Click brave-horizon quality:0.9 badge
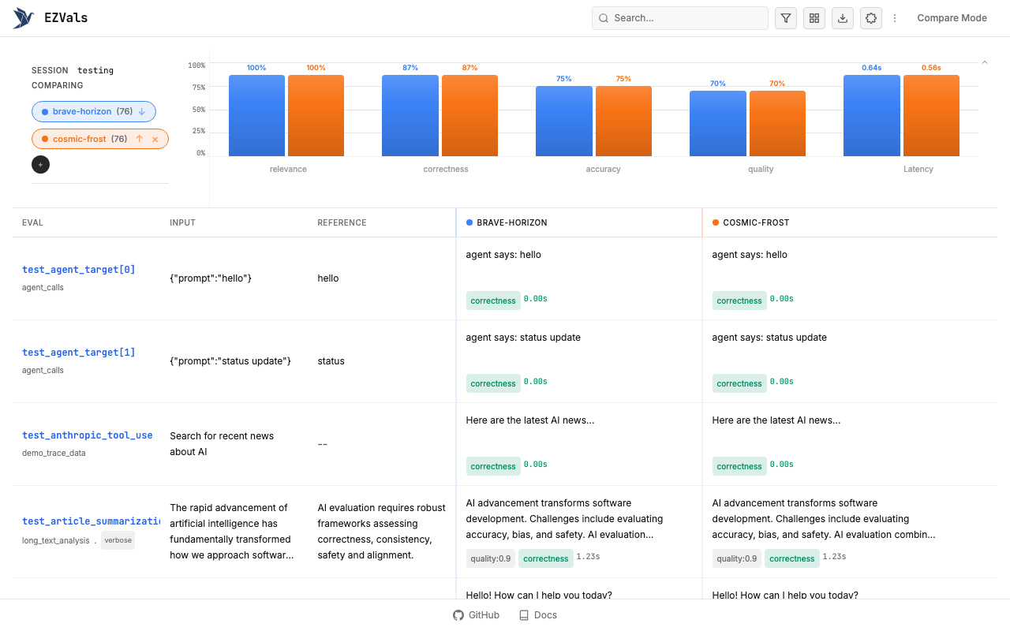 pyautogui.click(x=491, y=558)
